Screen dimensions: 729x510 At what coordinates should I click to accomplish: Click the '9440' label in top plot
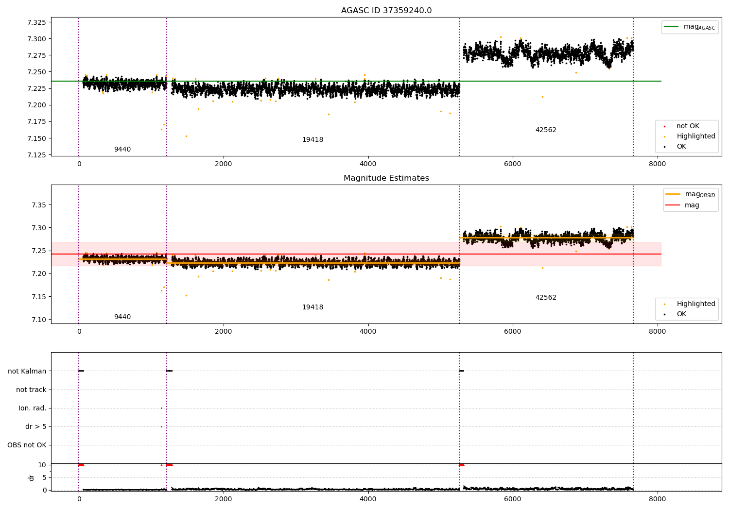click(x=122, y=150)
